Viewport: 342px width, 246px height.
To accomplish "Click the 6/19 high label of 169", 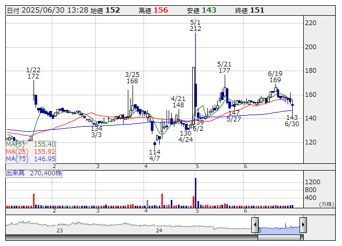I will point(275,76).
